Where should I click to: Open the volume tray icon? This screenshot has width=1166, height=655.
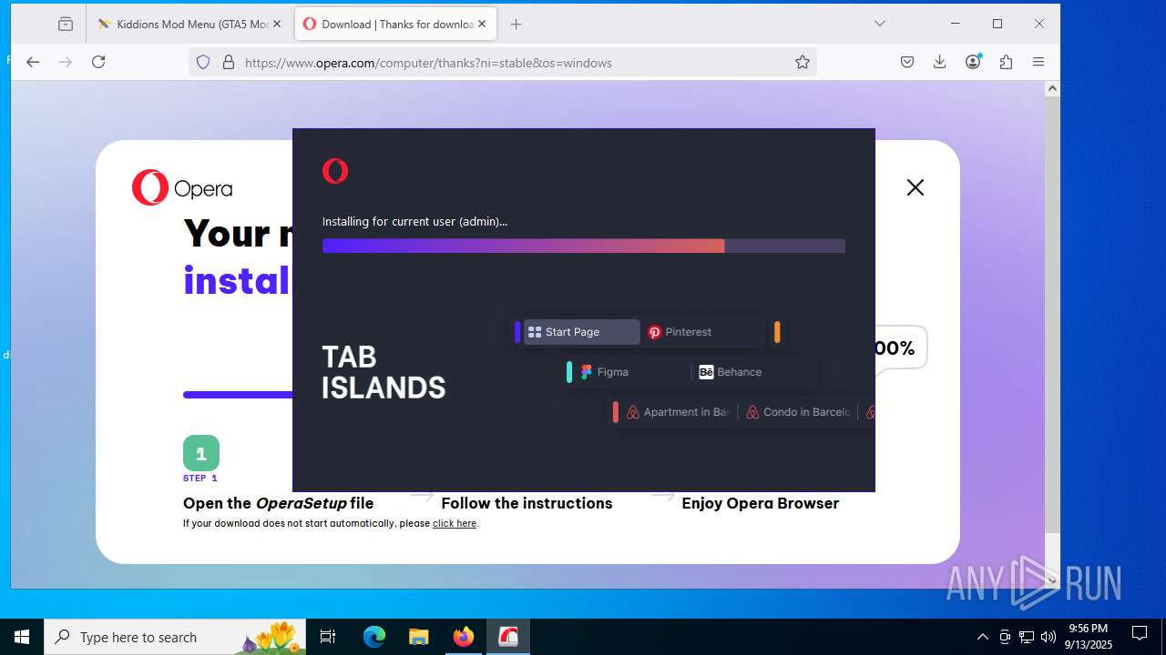coord(1048,637)
